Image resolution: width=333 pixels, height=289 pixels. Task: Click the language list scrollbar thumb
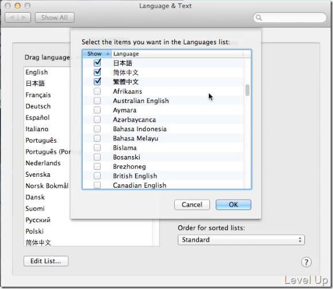click(247, 90)
